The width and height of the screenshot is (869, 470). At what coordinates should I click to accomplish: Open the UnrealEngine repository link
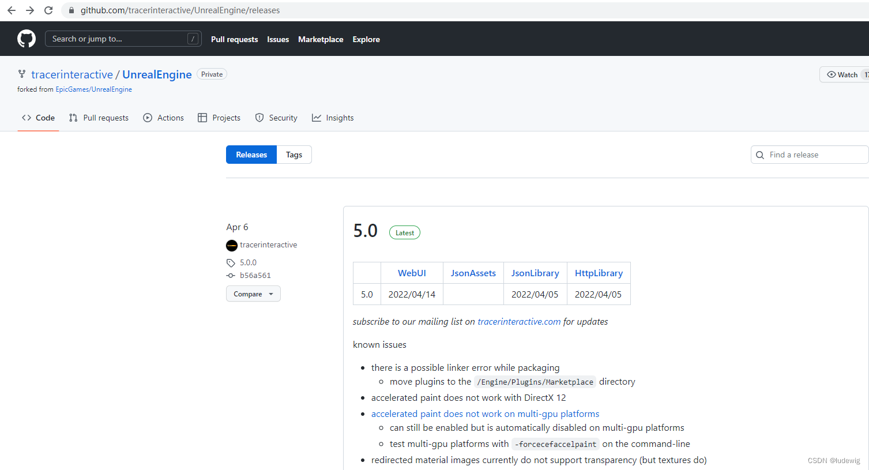tap(157, 74)
